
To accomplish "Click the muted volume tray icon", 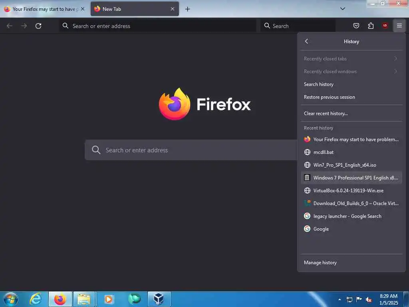I will point(369,300).
